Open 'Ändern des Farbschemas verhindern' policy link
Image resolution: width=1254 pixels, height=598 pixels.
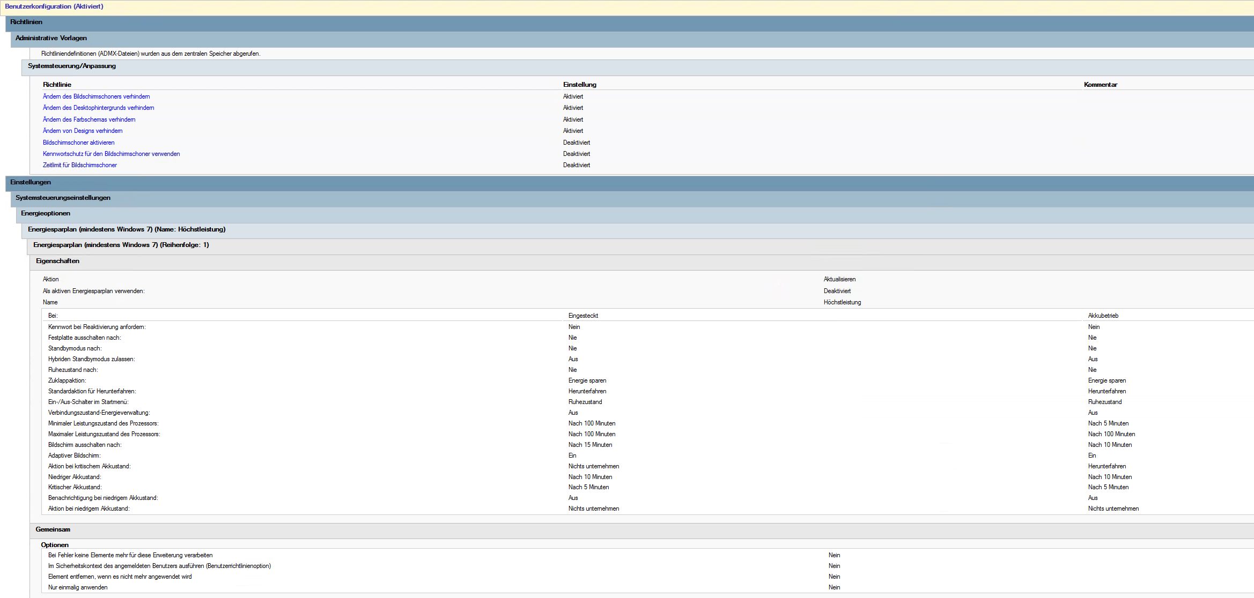pos(89,119)
